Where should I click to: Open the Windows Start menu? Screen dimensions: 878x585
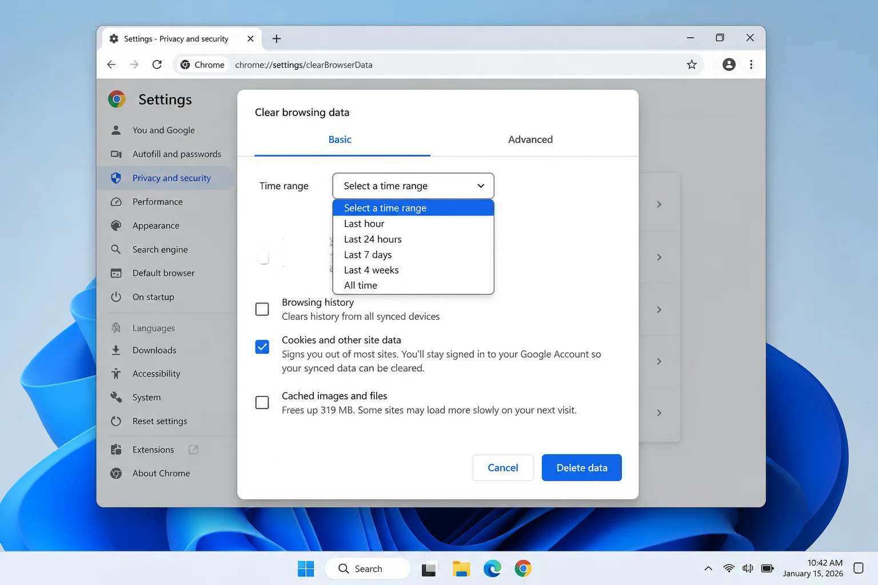(306, 568)
